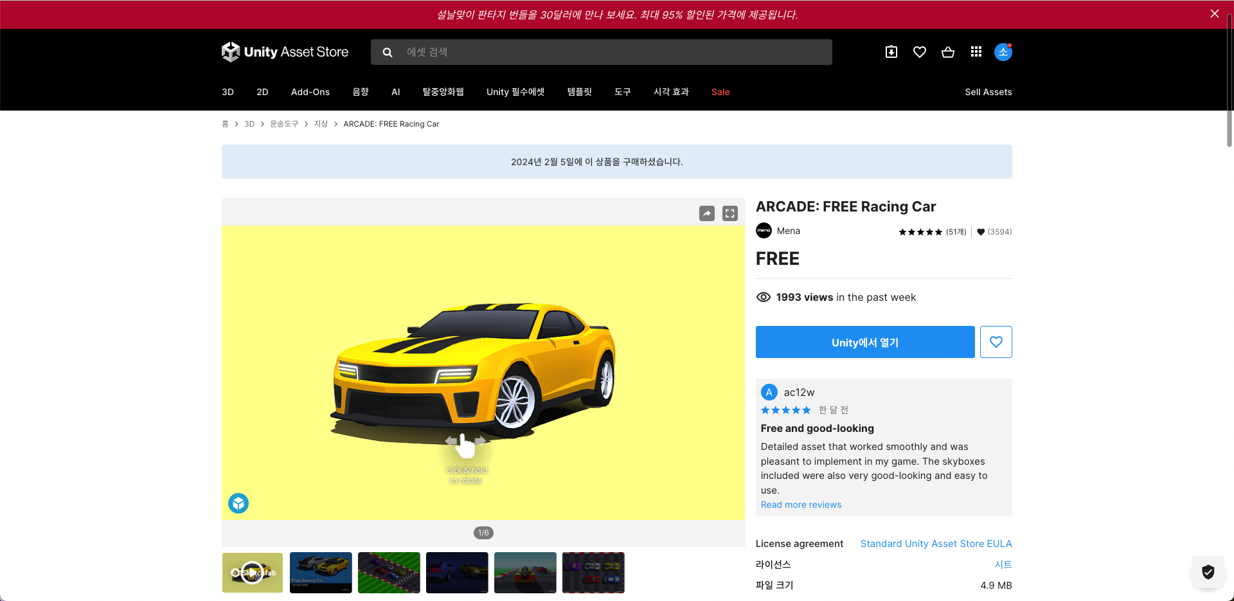Open the 3D category menu
The height and width of the screenshot is (601, 1234).
point(228,92)
